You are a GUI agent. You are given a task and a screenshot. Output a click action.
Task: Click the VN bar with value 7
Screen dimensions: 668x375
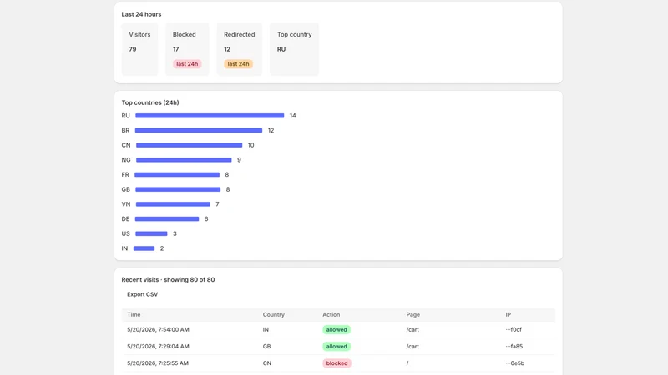173,204
